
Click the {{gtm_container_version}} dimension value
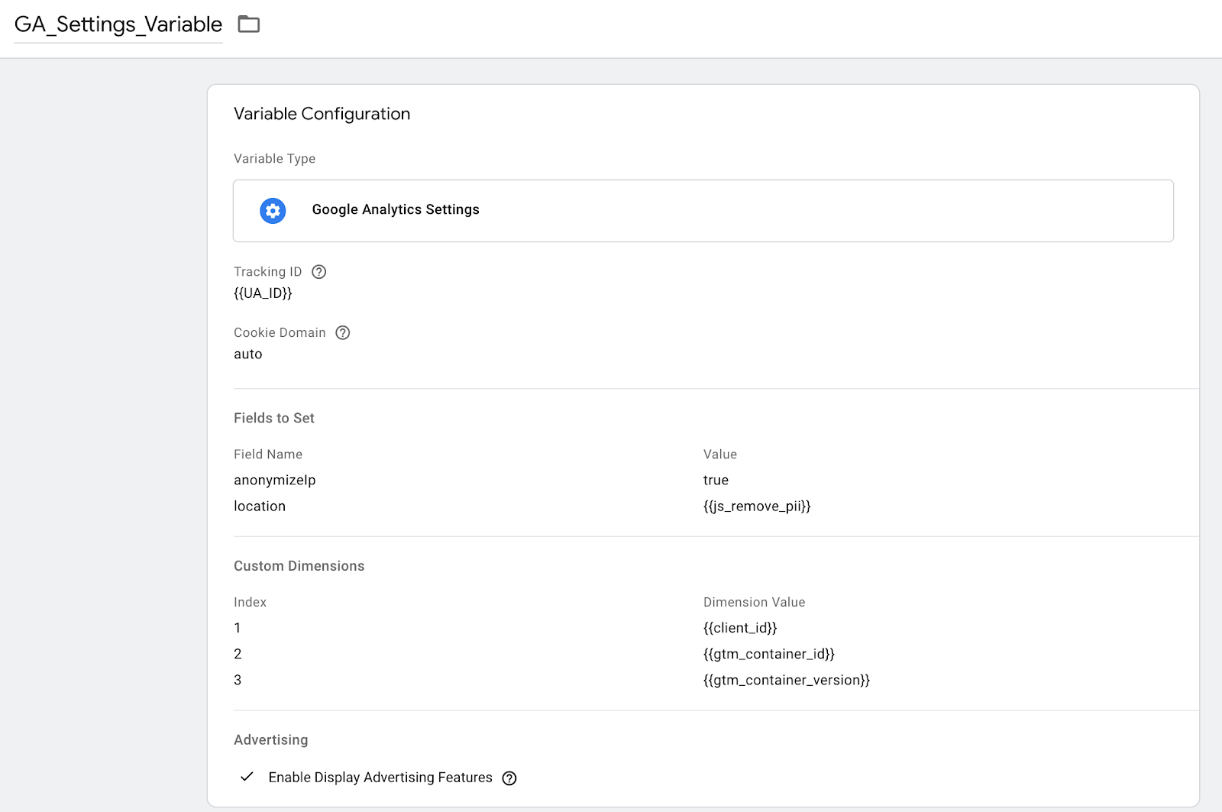pyautogui.click(x=787, y=680)
